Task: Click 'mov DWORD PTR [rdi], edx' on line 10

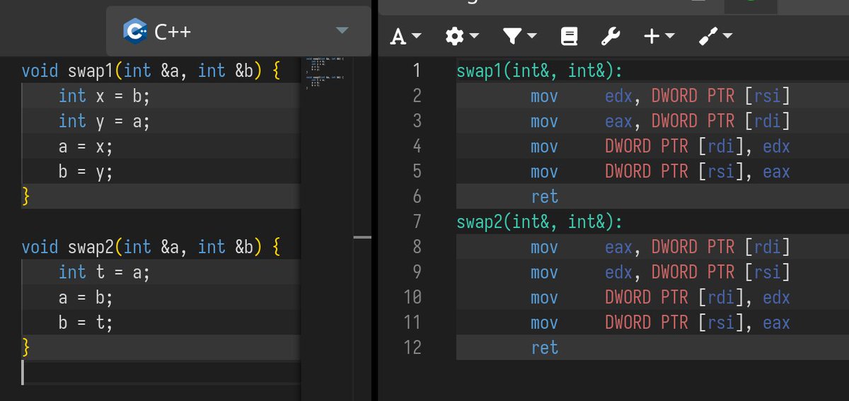Action: [660, 298]
